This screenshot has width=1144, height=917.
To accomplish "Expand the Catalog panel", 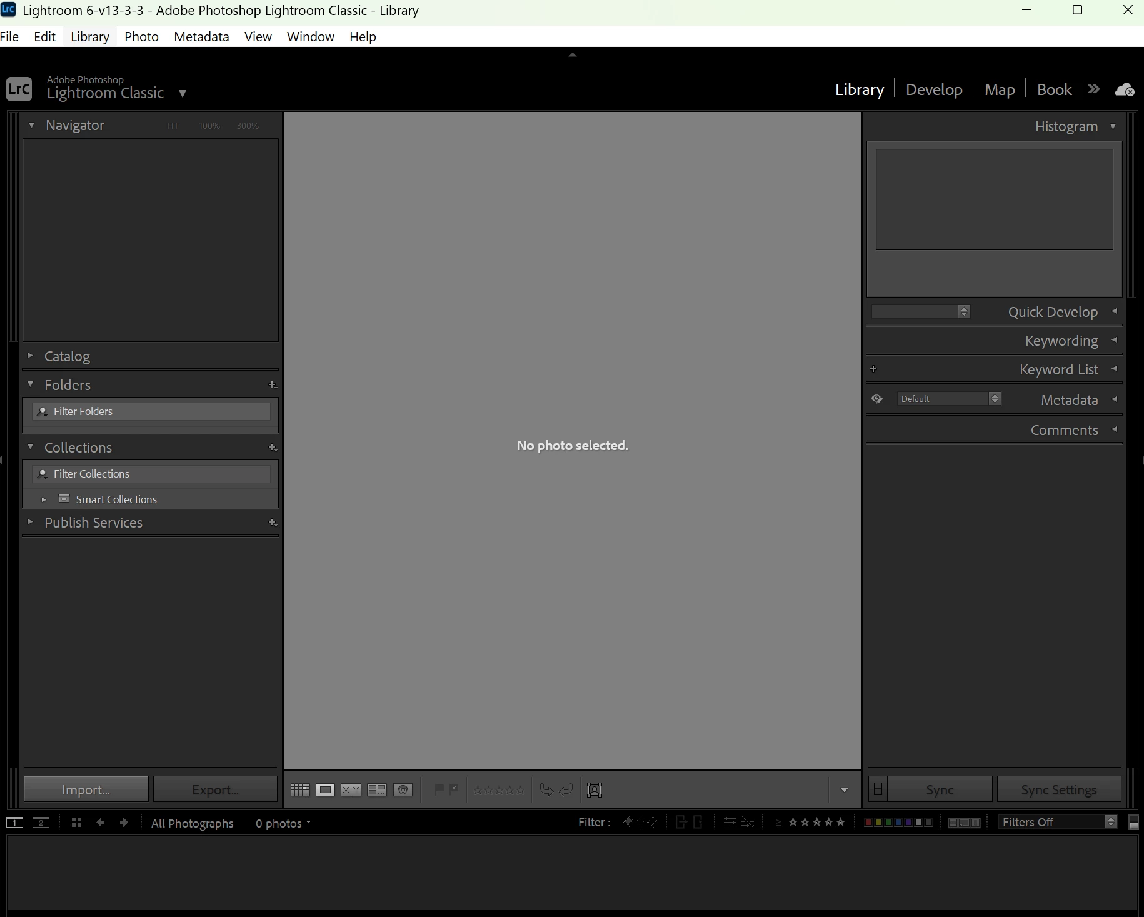I will click(30, 356).
